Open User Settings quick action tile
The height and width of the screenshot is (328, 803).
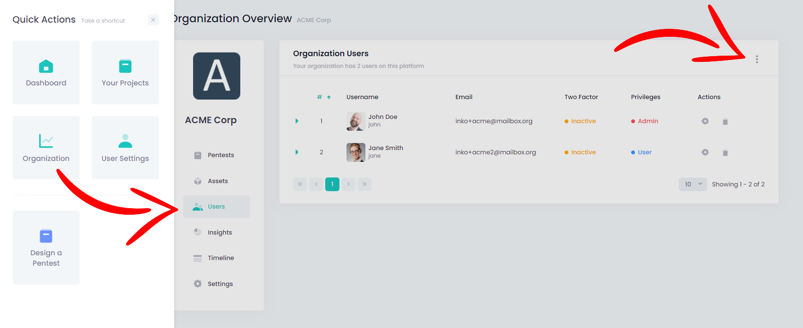[125, 148]
